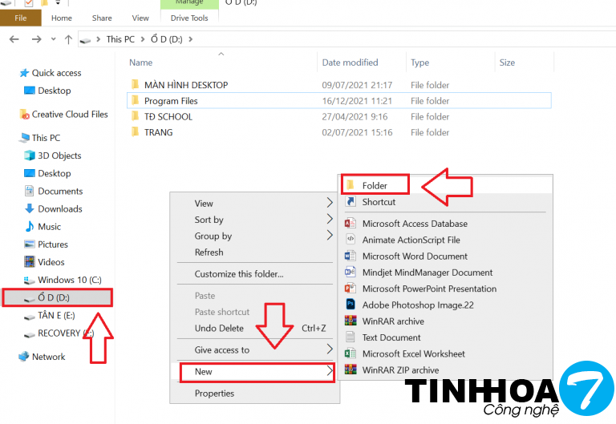Viewport: 616px width, 424px height.
Task: Click the Creative Cloud Files icon
Action: pos(24,115)
